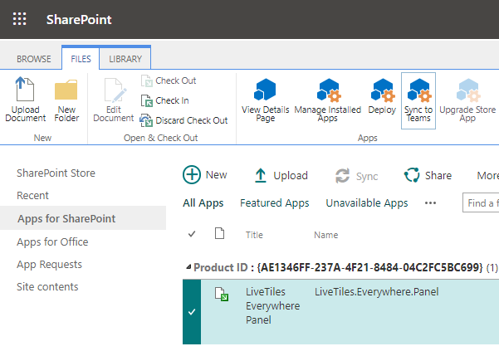Switch to All Apps view
The image size is (499, 356).
click(203, 203)
